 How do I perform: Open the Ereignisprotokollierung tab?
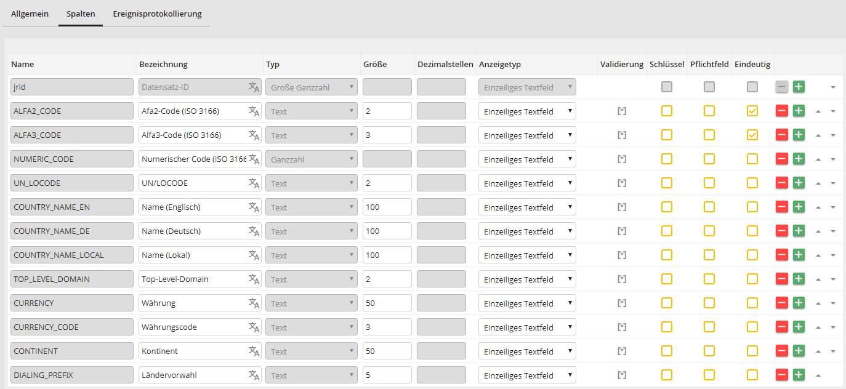(156, 14)
